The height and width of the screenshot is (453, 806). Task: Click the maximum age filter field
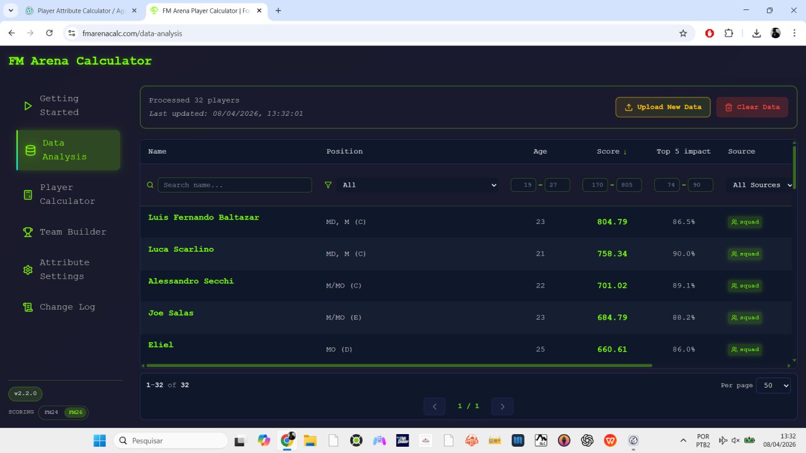(x=557, y=185)
